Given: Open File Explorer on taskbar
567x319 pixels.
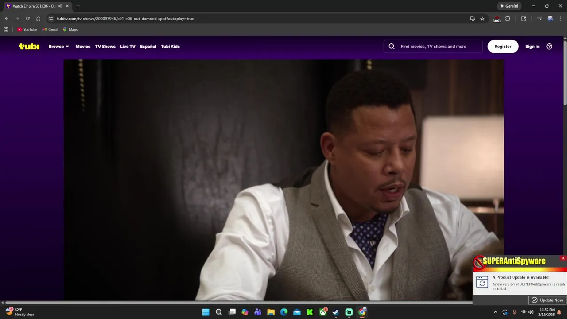Looking at the screenshot, I should (x=271, y=312).
